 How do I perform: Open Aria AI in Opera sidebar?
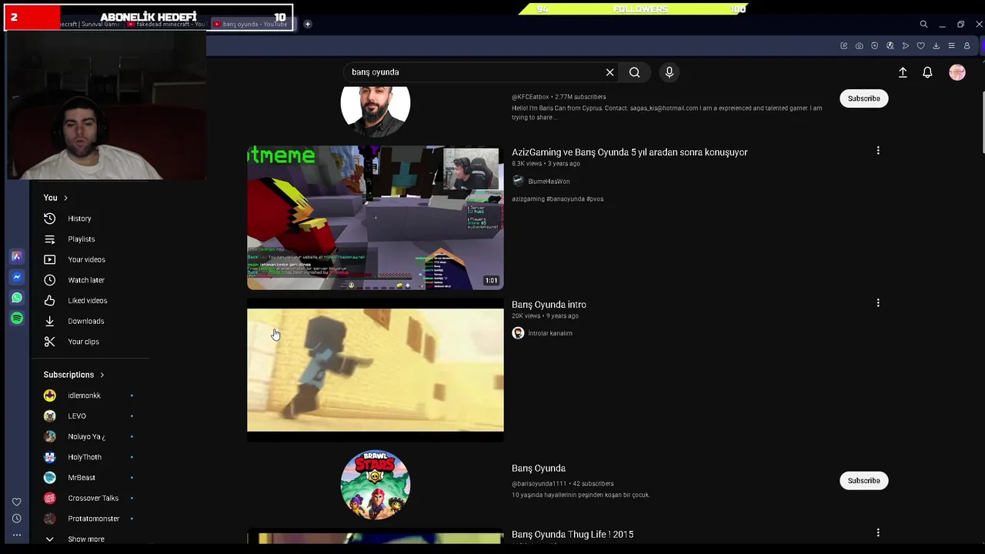(x=16, y=257)
